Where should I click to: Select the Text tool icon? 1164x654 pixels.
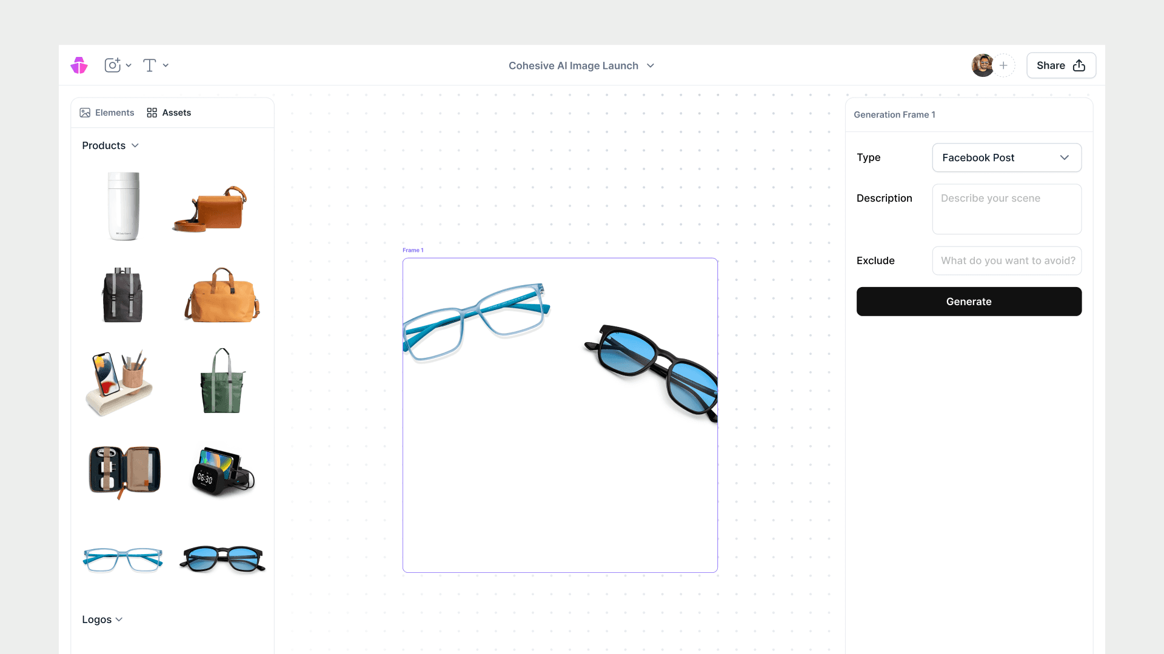(x=149, y=65)
